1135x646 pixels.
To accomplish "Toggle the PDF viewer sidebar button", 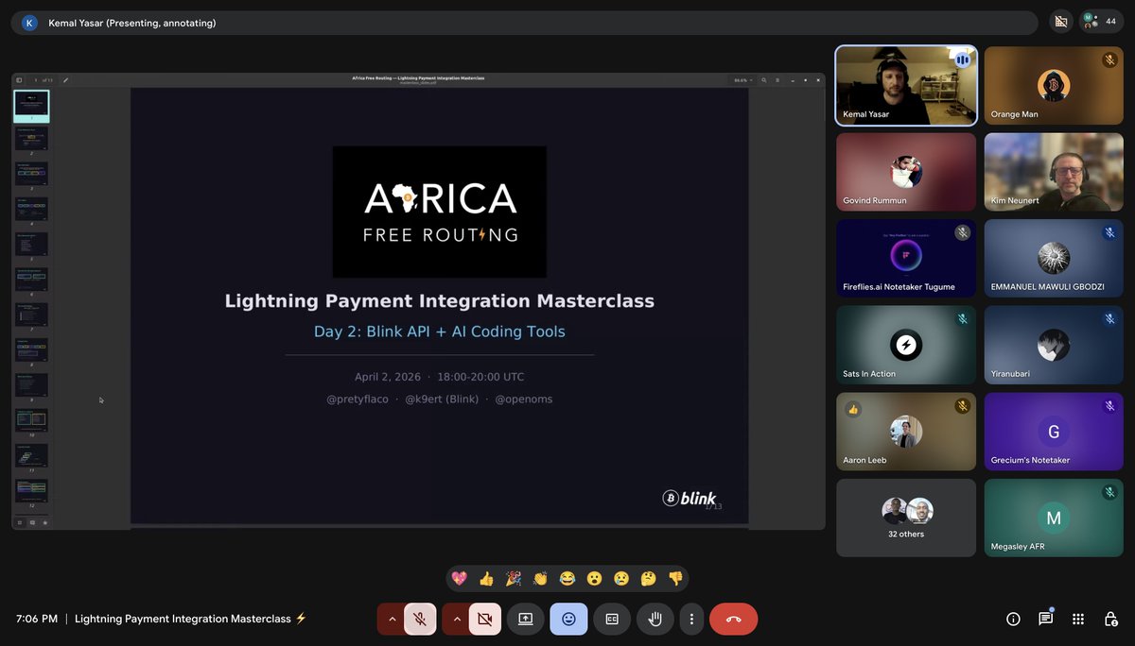I will [19, 80].
